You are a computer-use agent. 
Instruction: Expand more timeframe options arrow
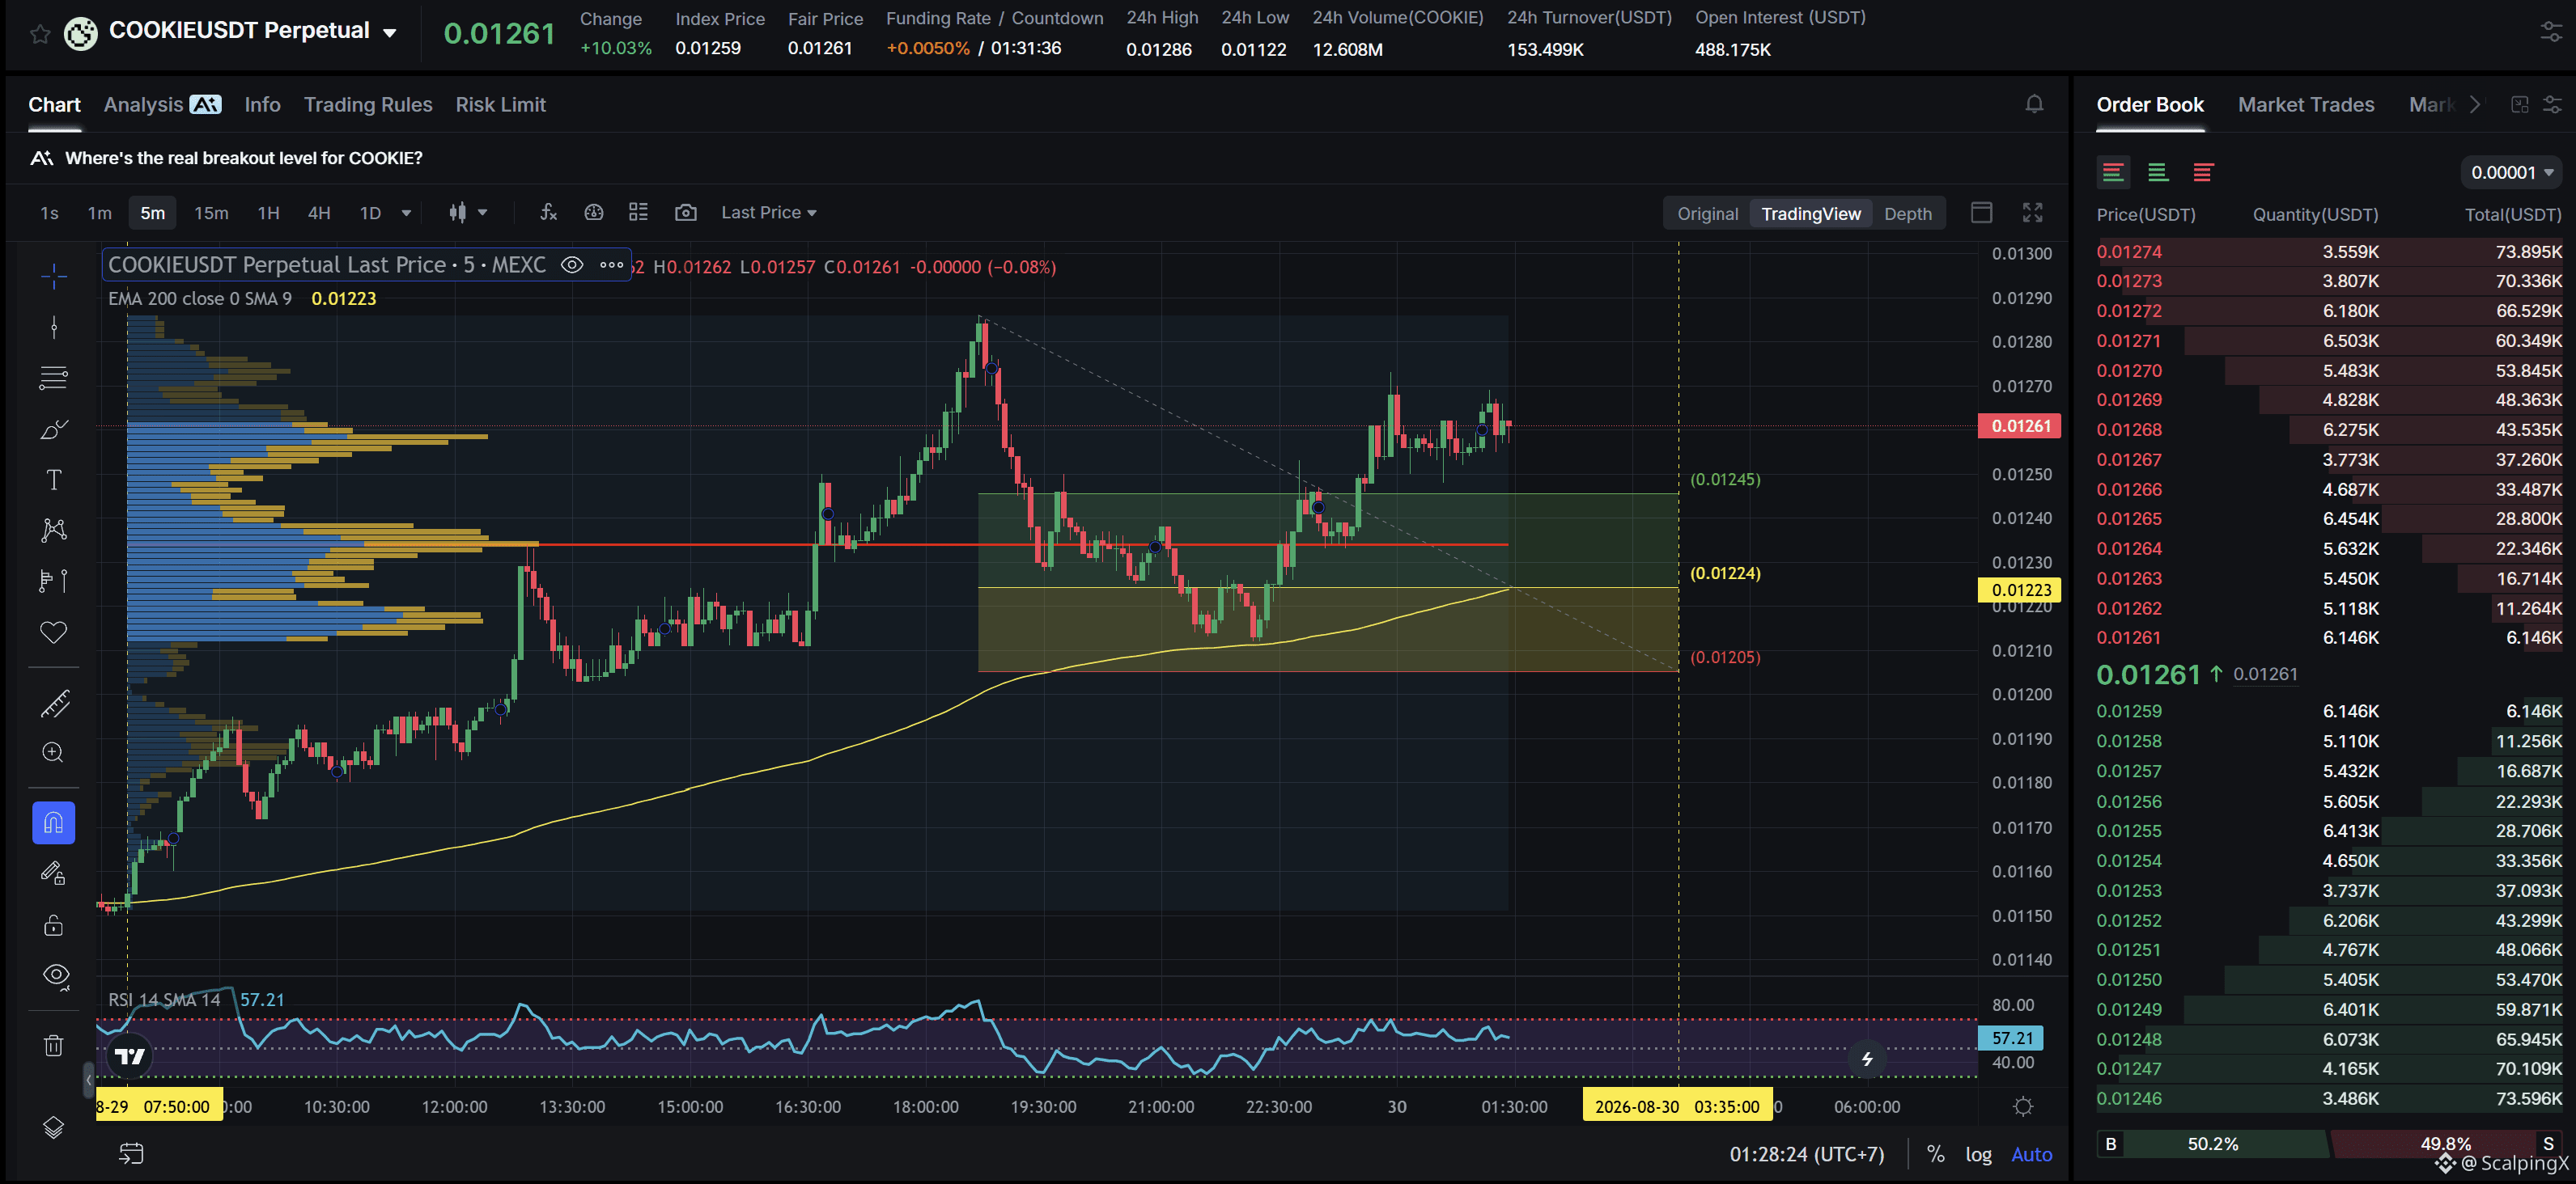[406, 212]
